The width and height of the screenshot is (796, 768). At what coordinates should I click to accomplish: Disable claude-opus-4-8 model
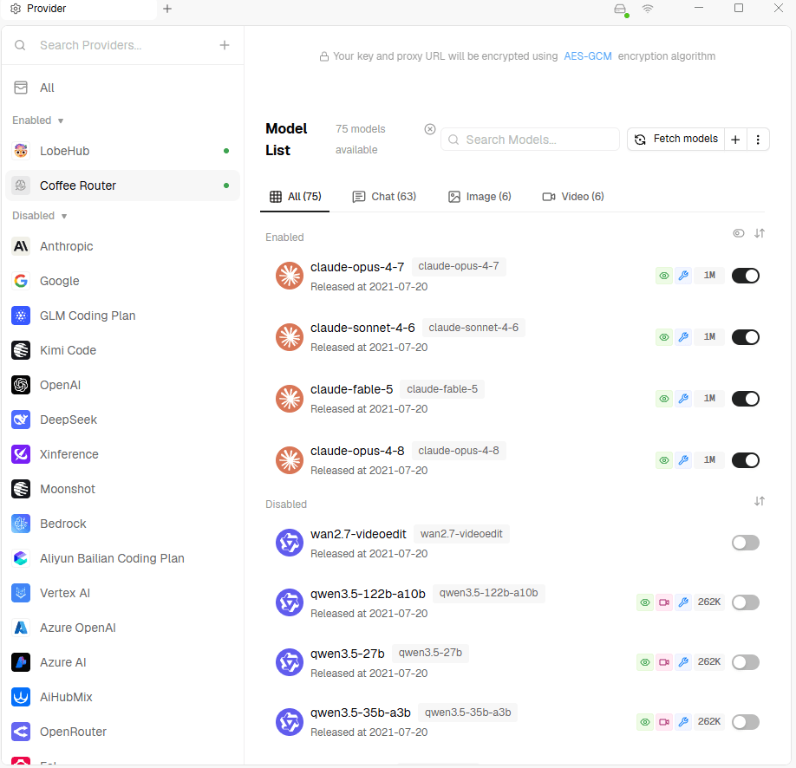coord(745,460)
